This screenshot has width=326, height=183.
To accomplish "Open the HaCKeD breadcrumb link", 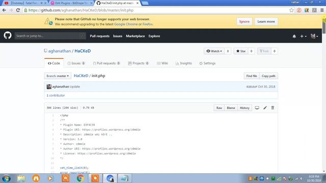I will coord(81,76).
